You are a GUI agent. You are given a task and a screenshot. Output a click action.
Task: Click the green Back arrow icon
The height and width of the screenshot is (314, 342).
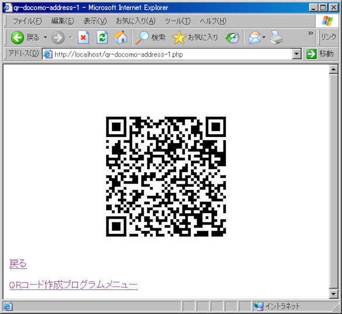pyautogui.click(x=17, y=37)
